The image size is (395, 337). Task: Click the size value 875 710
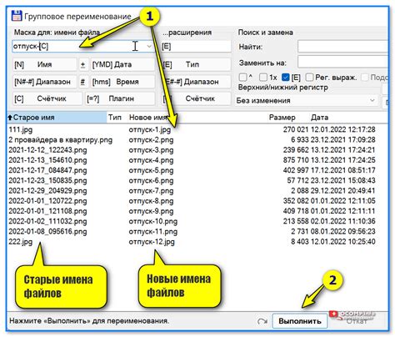click(x=296, y=160)
